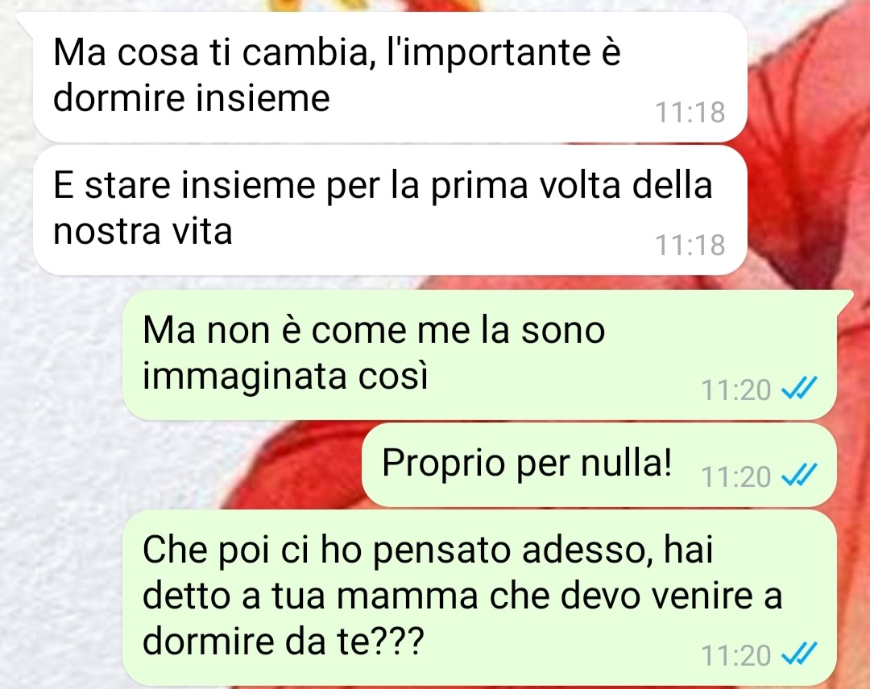Tap the blue ticks on 'dormire da te???' message
This screenshot has width=870, height=689.
(x=799, y=654)
